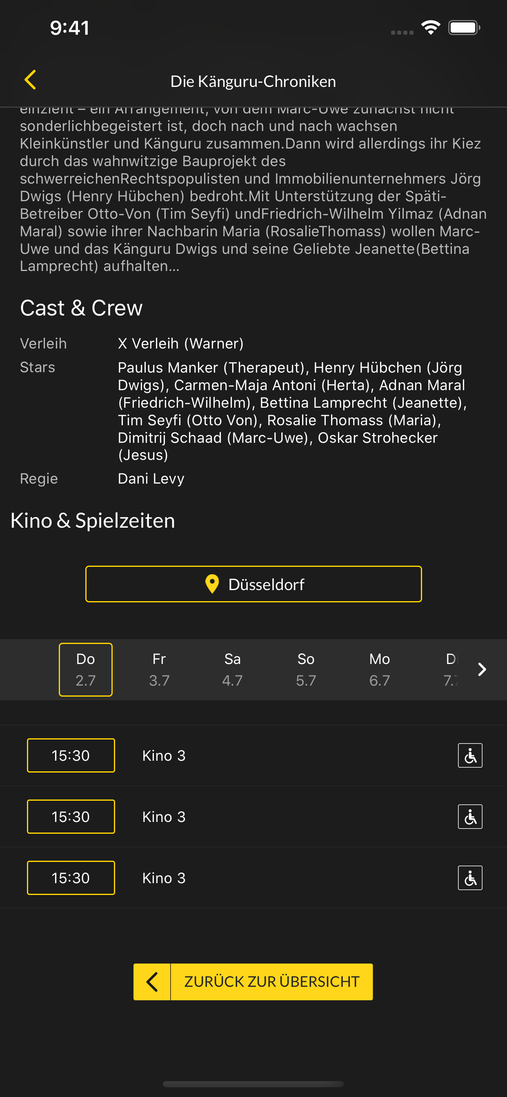Tap wheelchair icon of third 15:30 showing
The height and width of the screenshot is (1097, 507).
point(470,878)
